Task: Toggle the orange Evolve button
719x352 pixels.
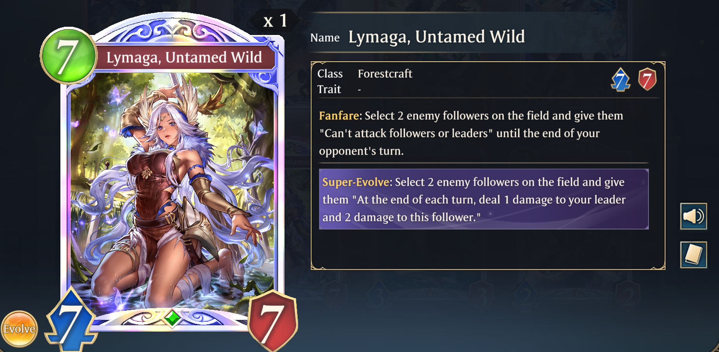Action: [19, 329]
